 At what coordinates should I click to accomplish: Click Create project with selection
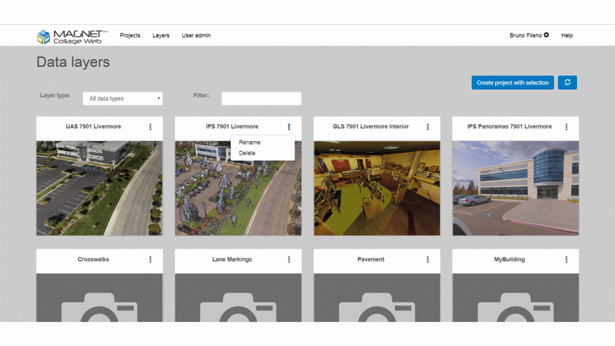(513, 82)
